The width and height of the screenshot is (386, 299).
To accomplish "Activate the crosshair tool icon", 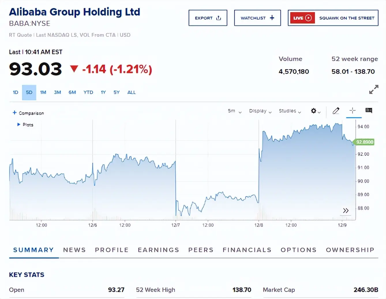I will pos(353,111).
